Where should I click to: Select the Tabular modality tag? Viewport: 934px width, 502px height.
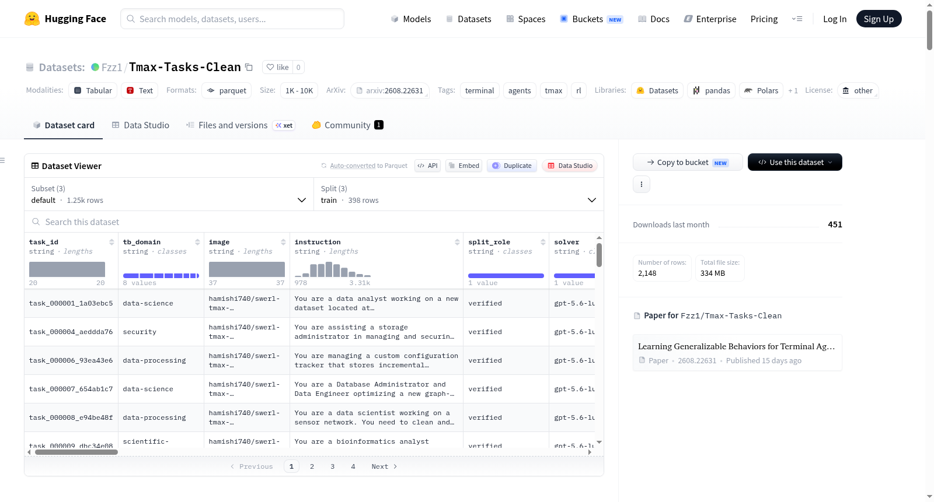point(93,90)
